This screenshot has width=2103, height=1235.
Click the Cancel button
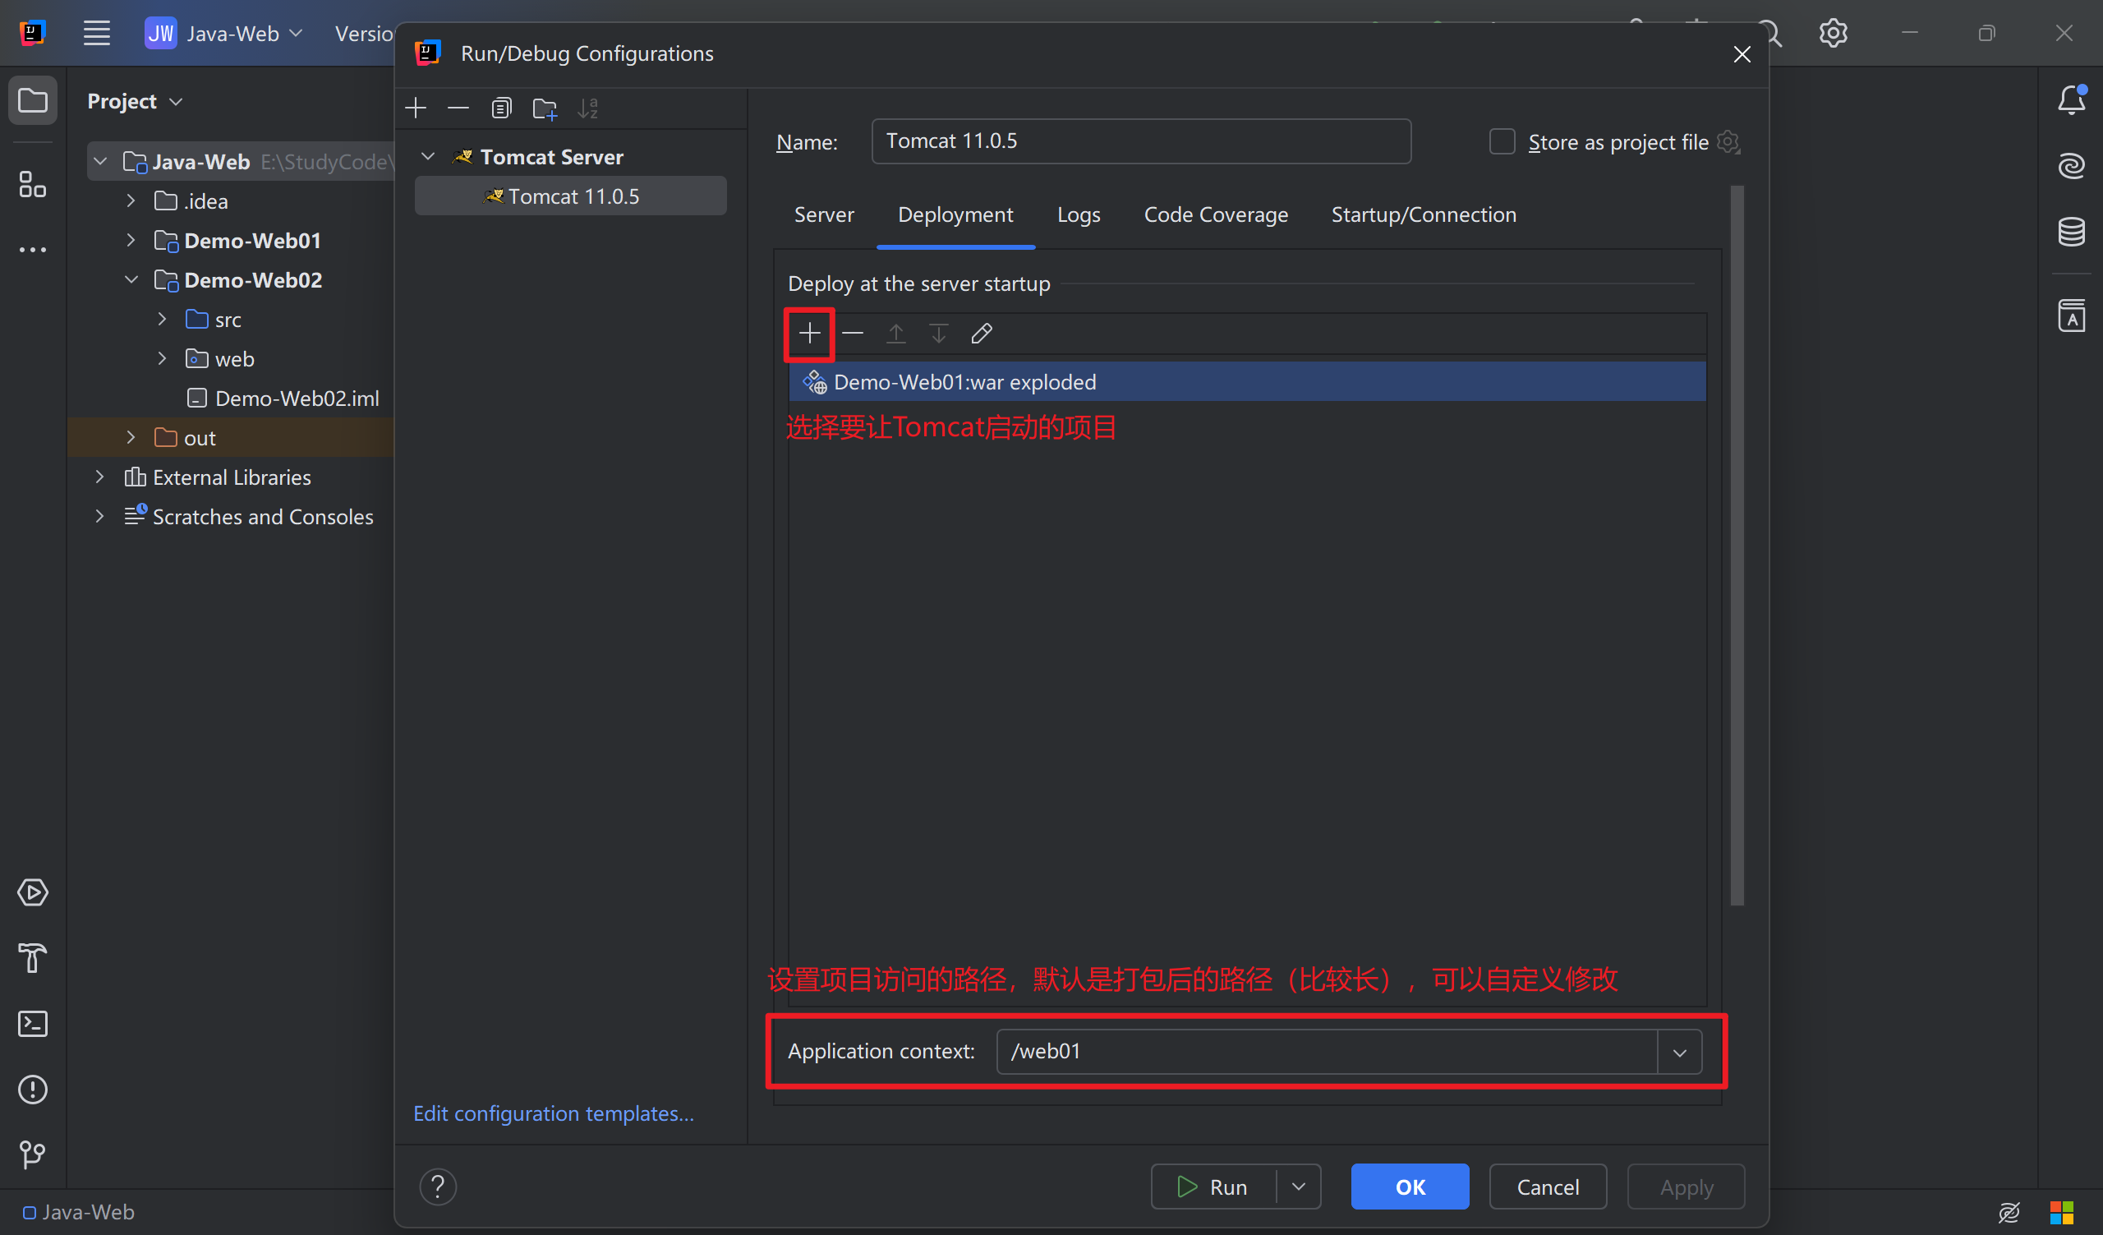point(1548,1187)
